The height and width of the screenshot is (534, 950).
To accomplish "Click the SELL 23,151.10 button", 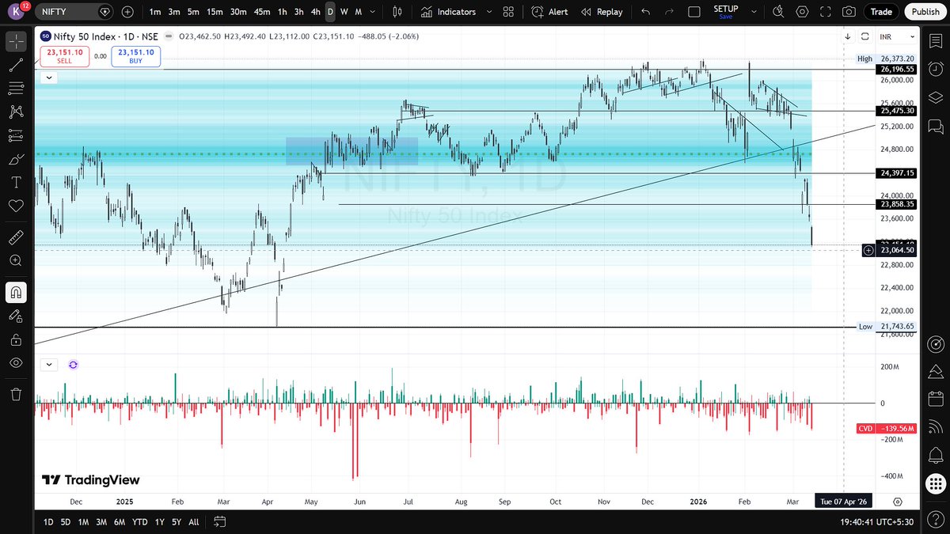I will (64, 56).
